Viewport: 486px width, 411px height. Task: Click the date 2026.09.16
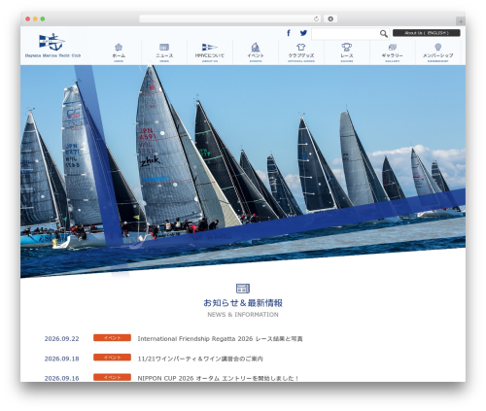(x=61, y=378)
